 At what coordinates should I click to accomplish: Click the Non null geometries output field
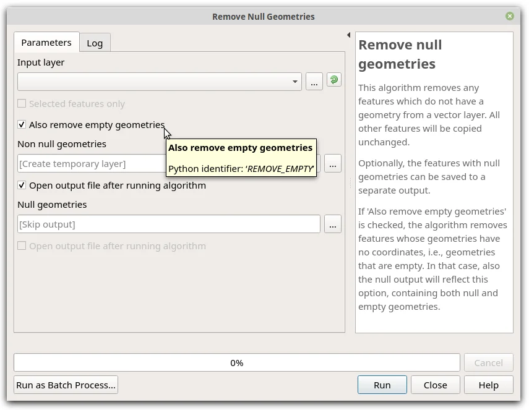pyautogui.click(x=91, y=164)
